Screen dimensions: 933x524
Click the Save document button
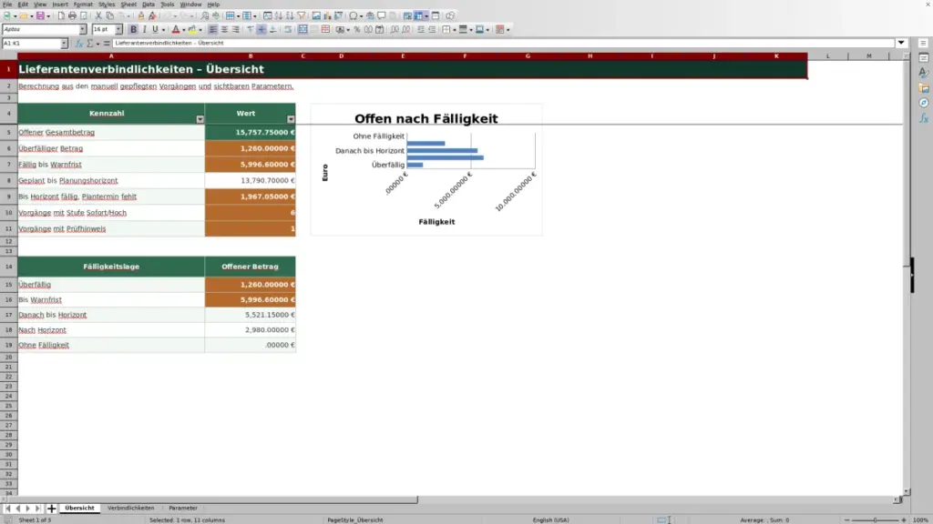point(40,16)
